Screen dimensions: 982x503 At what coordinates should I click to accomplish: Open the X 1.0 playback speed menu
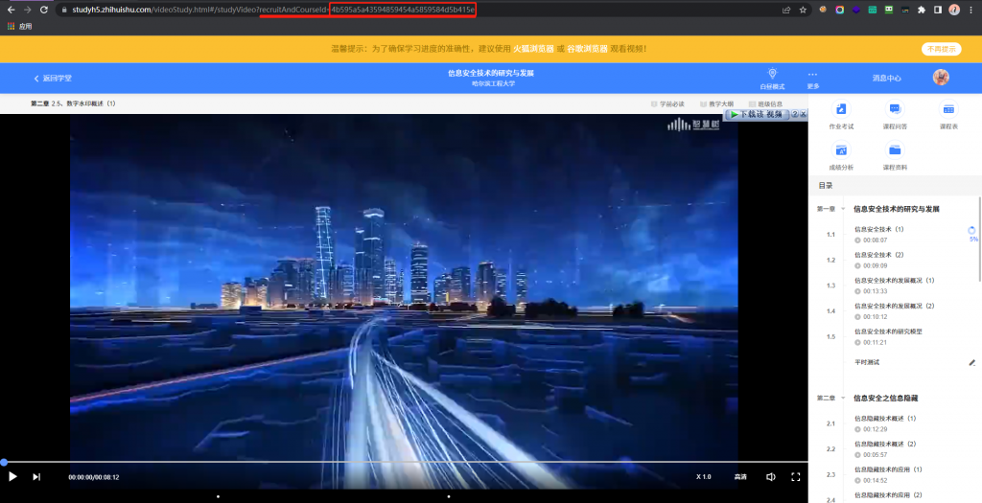pos(703,477)
